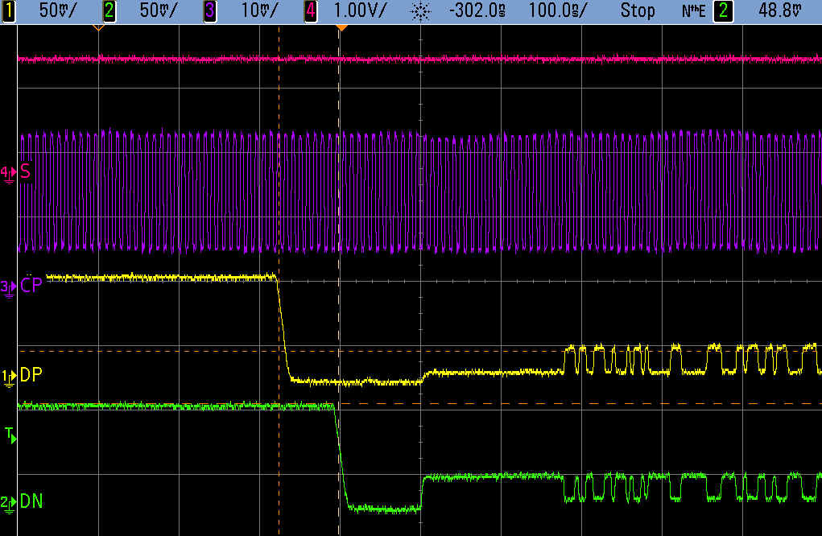This screenshot has width=822, height=536.
Task: Click the hollow orange time reference marker
Action: [98, 28]
